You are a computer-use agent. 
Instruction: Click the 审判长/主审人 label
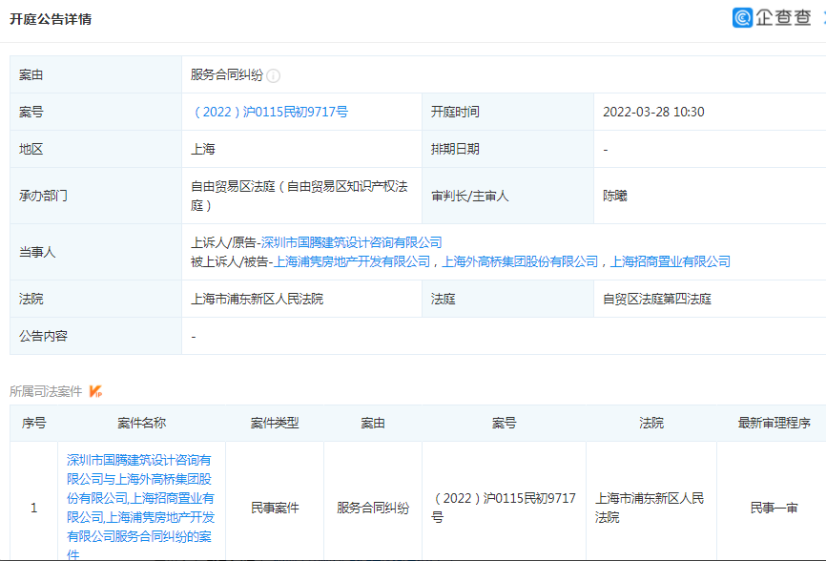pos(469,196)
